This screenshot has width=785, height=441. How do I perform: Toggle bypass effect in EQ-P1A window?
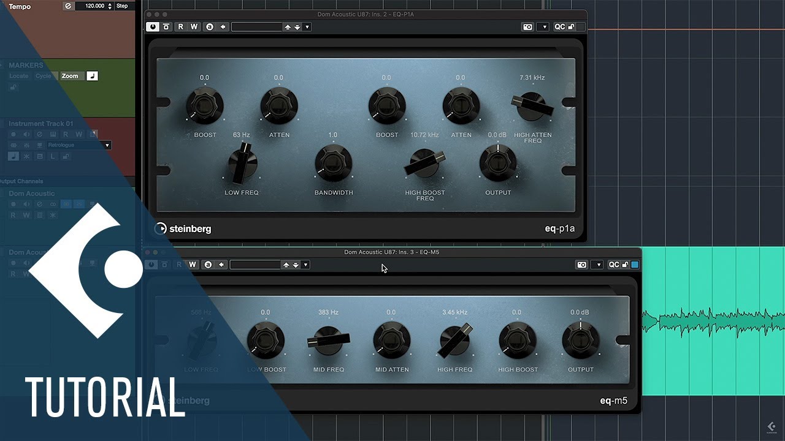tap(166, 27)
